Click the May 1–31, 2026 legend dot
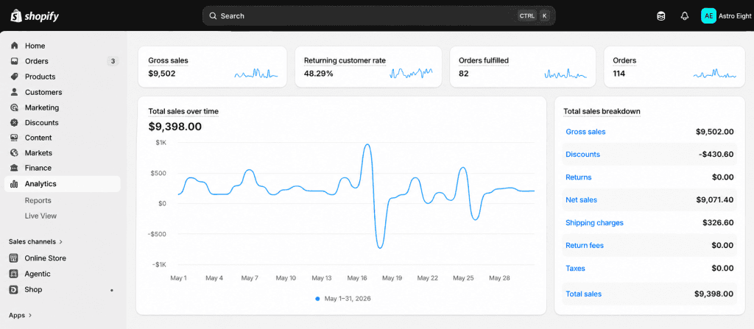 click(317, 299)
